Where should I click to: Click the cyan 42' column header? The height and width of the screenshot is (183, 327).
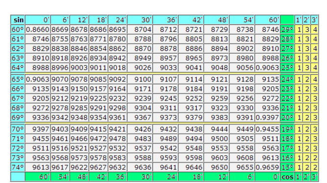[x=191, y=20]
